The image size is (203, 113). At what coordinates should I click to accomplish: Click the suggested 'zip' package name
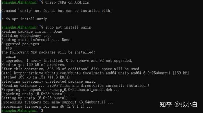tap(9, 48)
